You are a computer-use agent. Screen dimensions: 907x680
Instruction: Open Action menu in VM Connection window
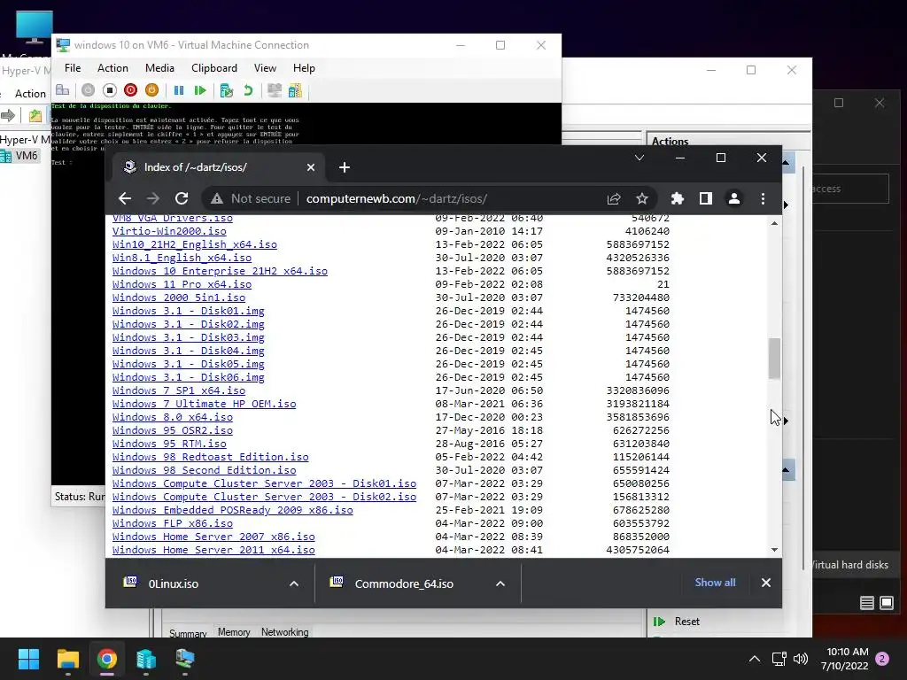(112, 68)
